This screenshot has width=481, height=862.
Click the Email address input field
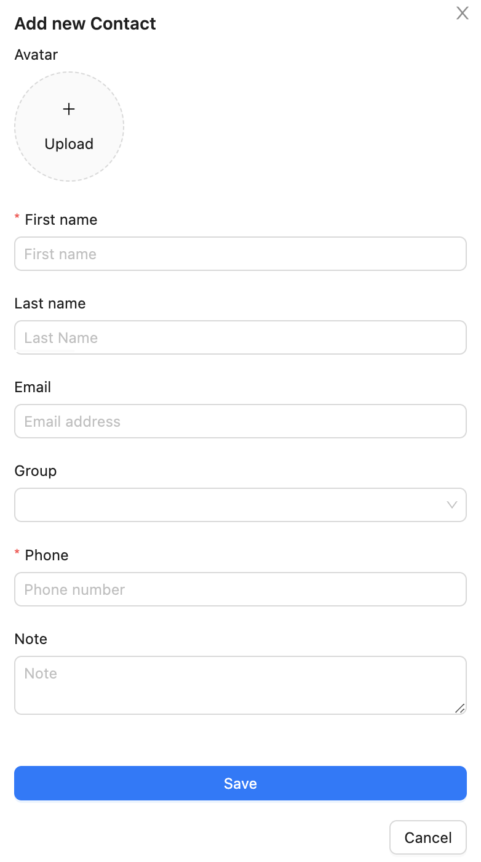[x=240, y=421]
